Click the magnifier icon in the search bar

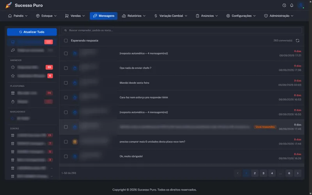[66, 30]
